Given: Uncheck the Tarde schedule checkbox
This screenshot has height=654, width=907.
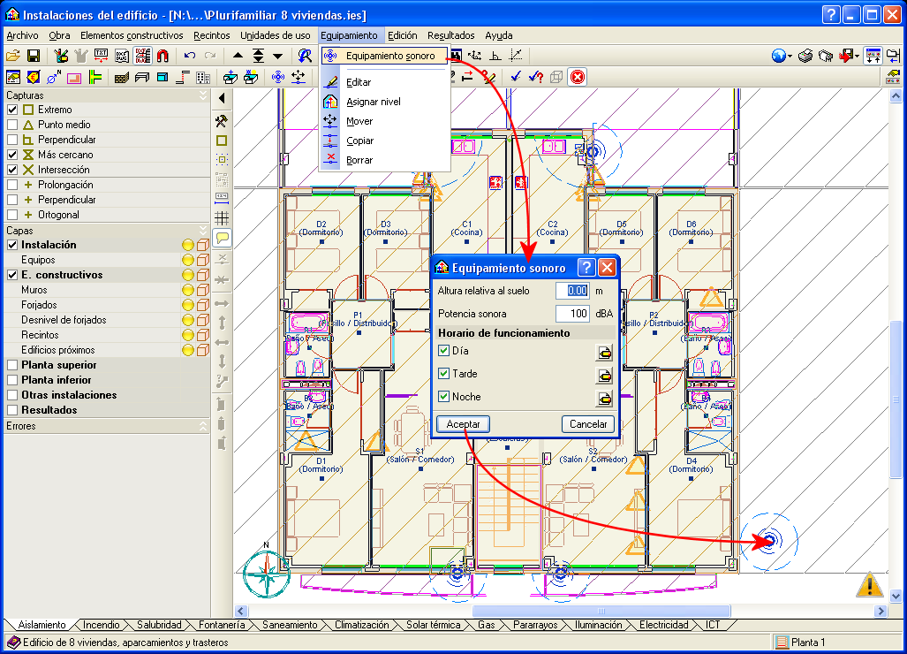Looking at the screenshot, I should (x=444, y=374).
